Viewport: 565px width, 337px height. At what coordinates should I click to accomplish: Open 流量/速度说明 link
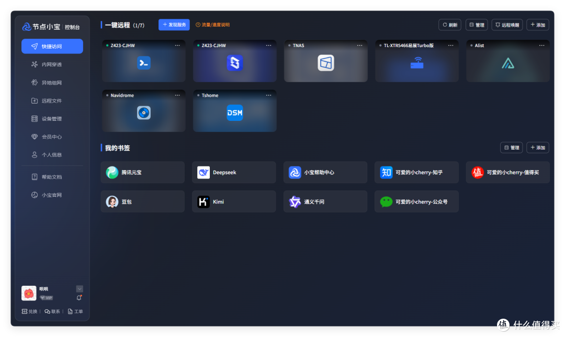(x=212, y=25)
